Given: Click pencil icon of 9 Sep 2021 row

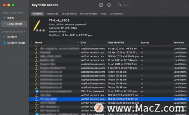Looking at the screenshot, I should click(37, 49).
